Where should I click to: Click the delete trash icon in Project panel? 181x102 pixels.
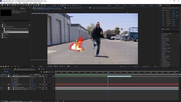(x=15, y=67)
